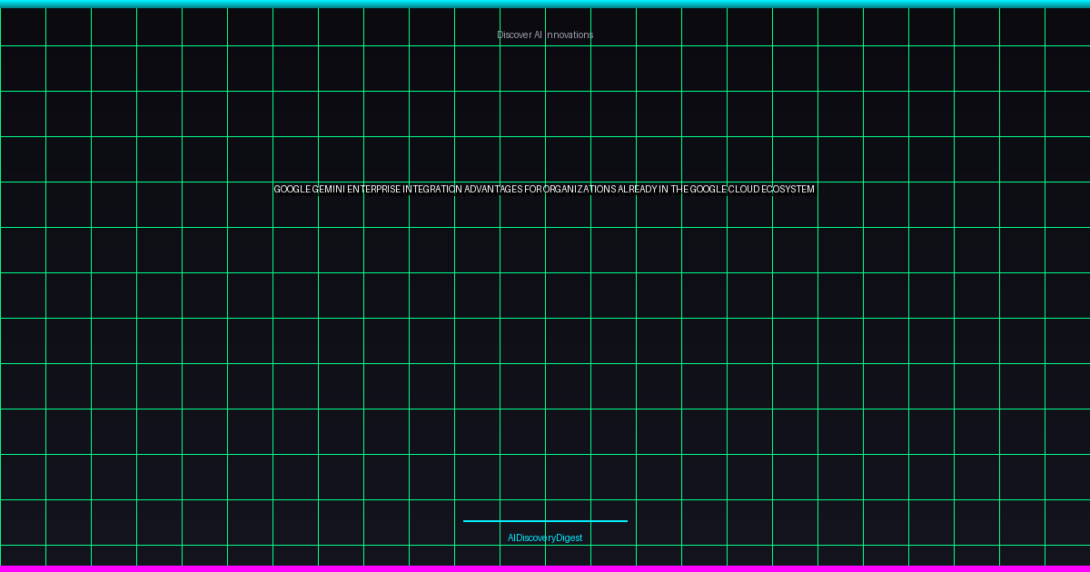Select the cyan bar along the top edge
This screenshot has height=572, width=1090.
[x=545, y=4]
